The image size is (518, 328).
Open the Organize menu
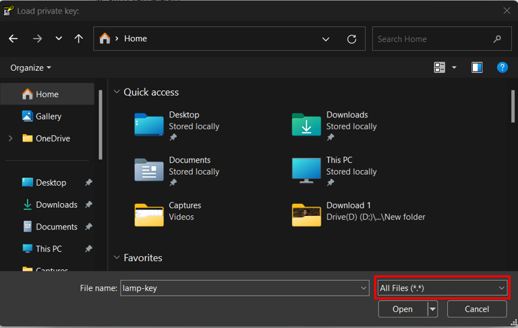pyautogui.click(x=30, y=67)
